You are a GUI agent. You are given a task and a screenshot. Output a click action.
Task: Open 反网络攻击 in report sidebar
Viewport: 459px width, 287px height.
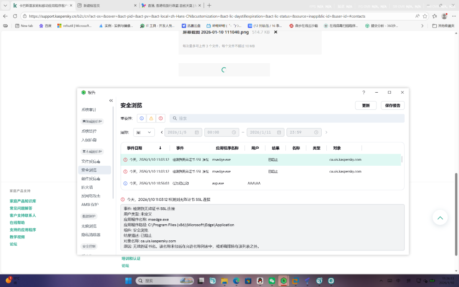pos(91,196)
